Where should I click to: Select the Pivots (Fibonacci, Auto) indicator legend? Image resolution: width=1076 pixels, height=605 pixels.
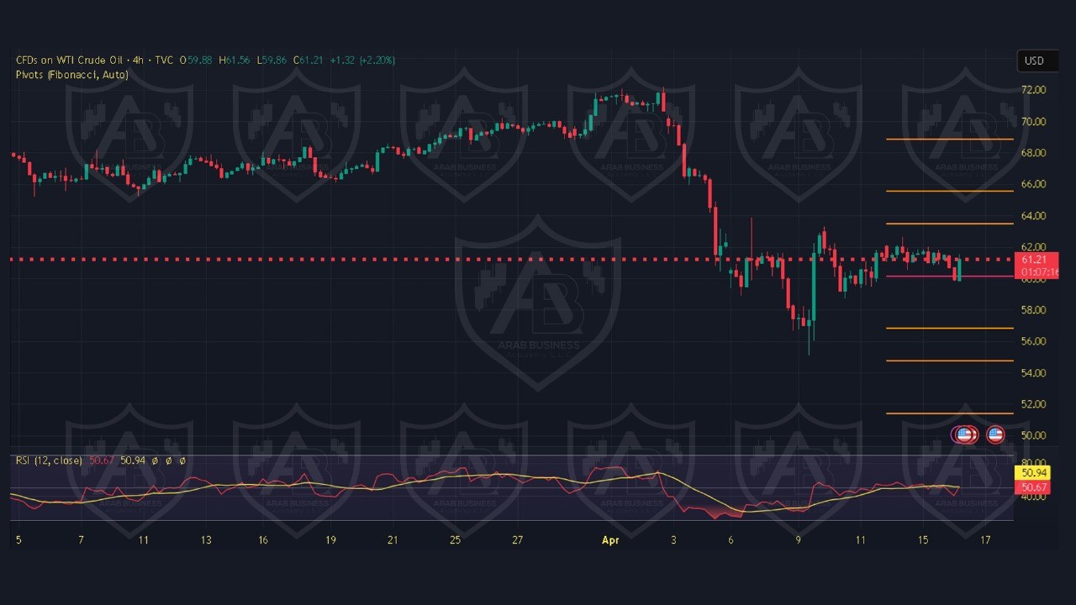[72, 75]
